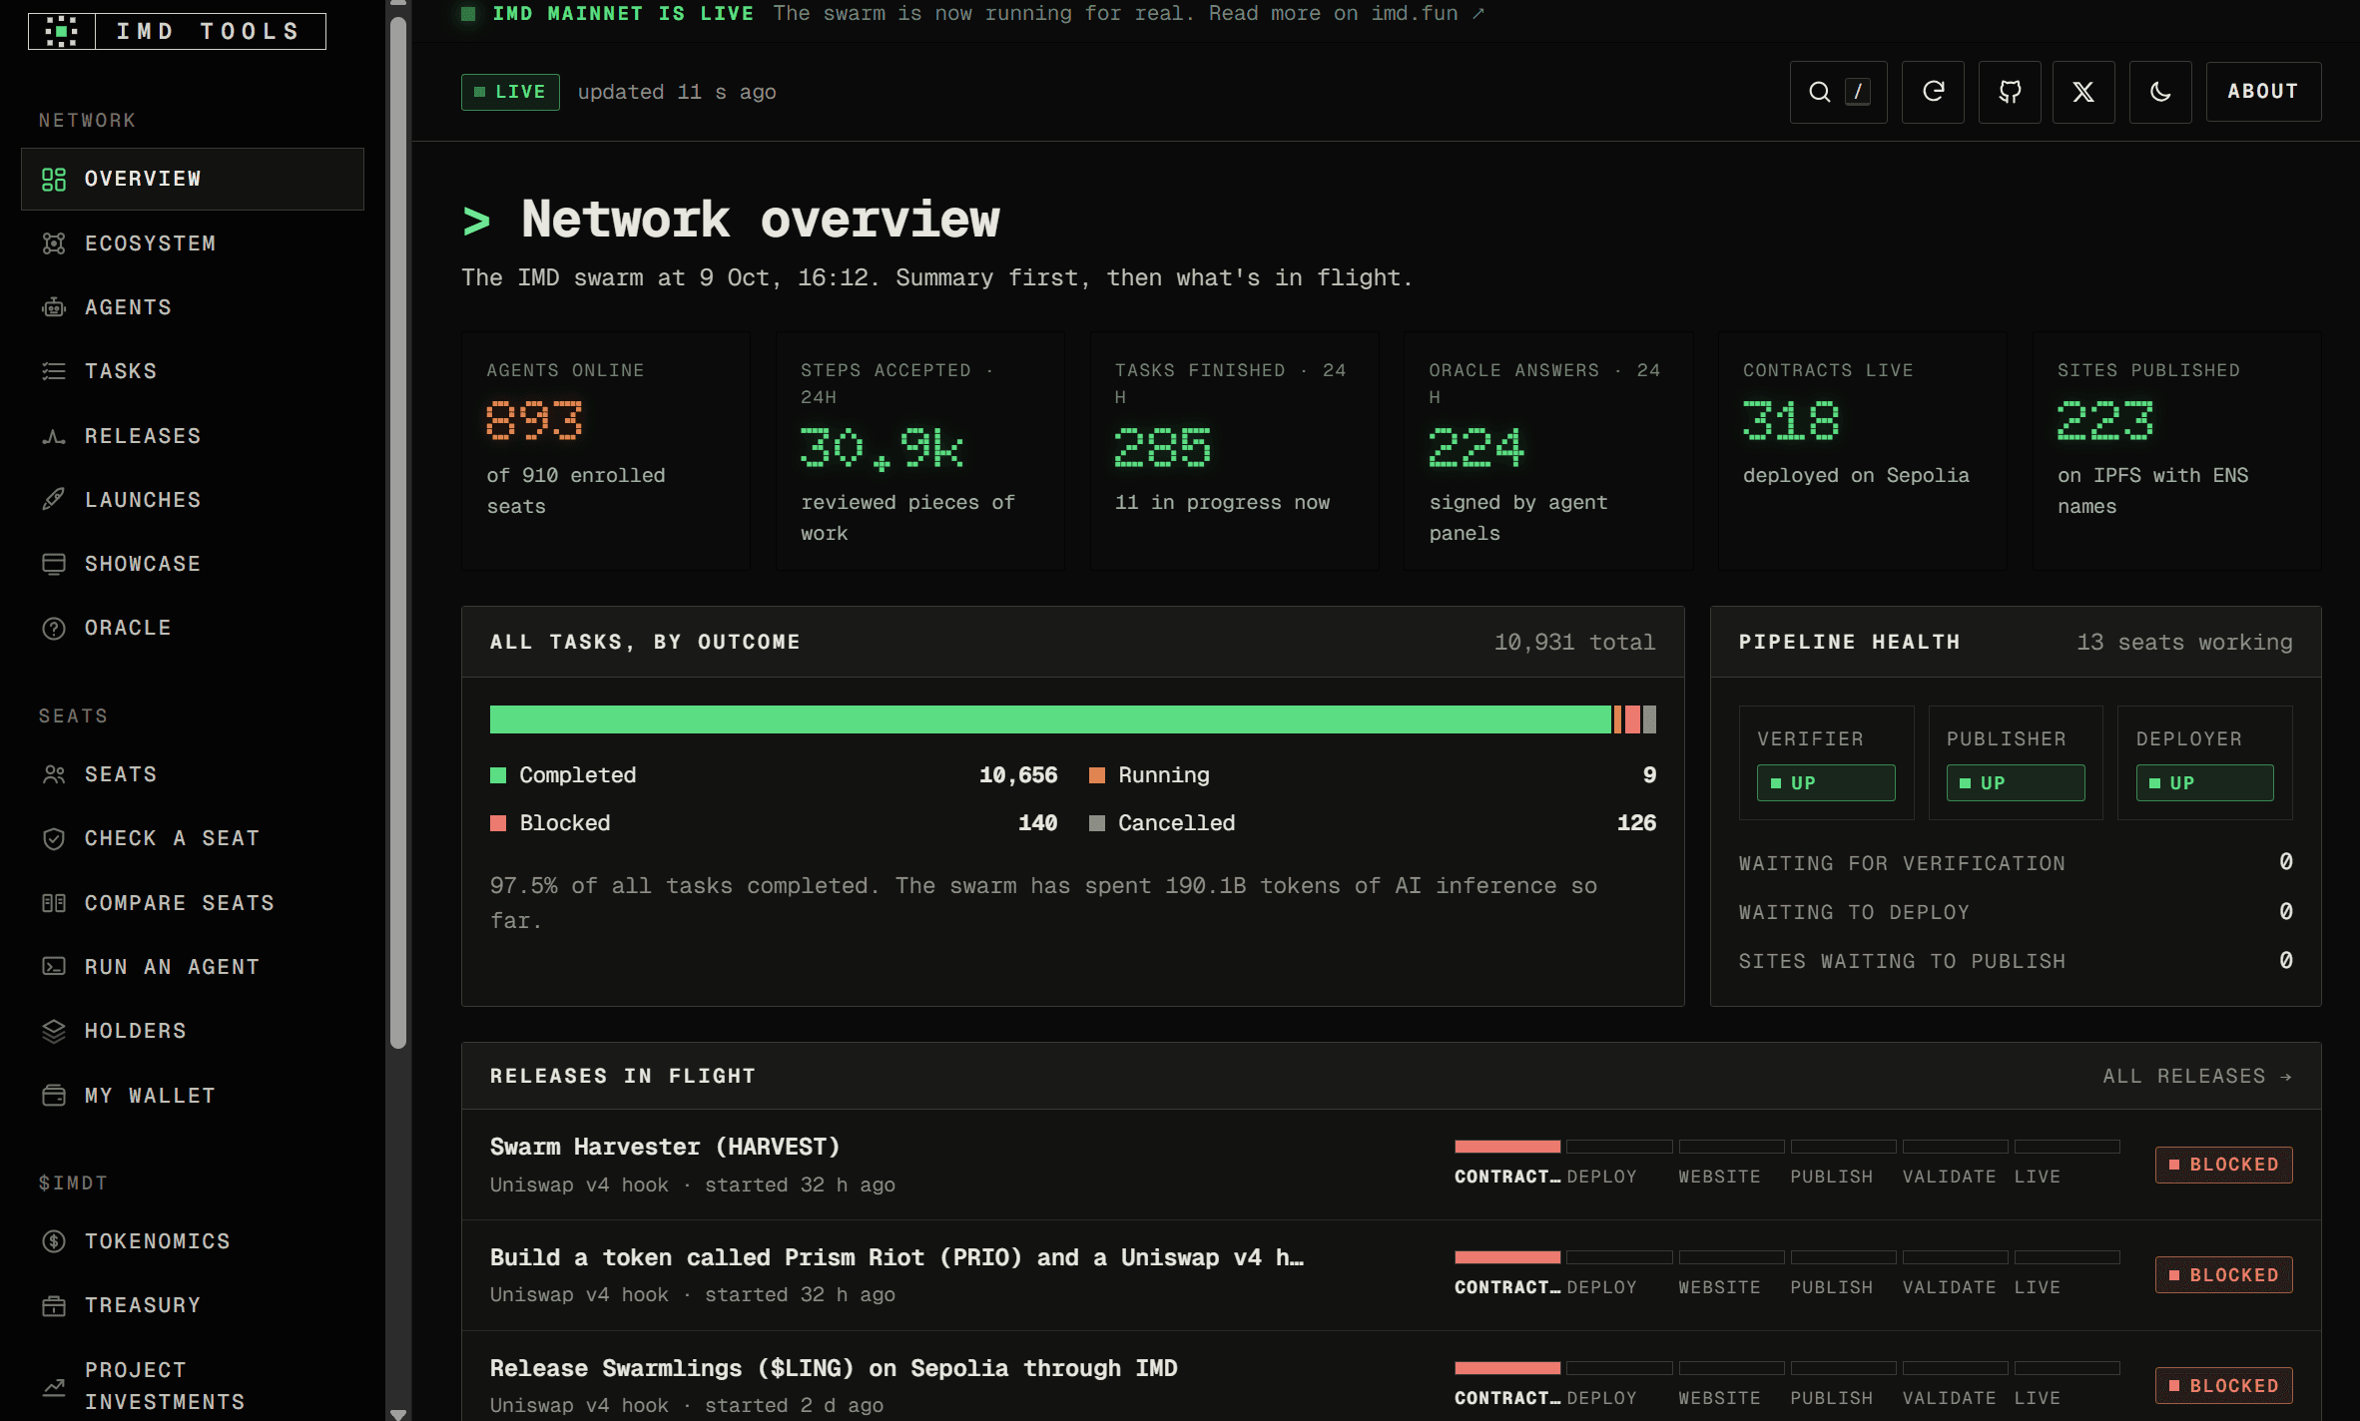This screenshot has width=2360, height=1421.
Task: Click BLOCKED badge on Prism Riot row
Action: 2223,1275
